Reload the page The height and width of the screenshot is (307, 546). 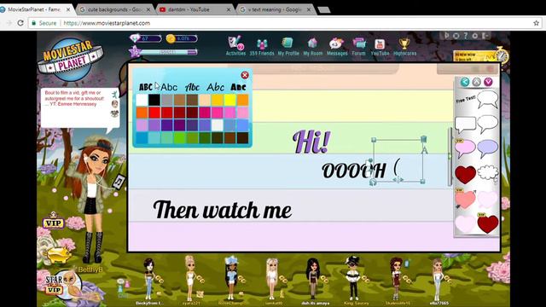[20, 23]
